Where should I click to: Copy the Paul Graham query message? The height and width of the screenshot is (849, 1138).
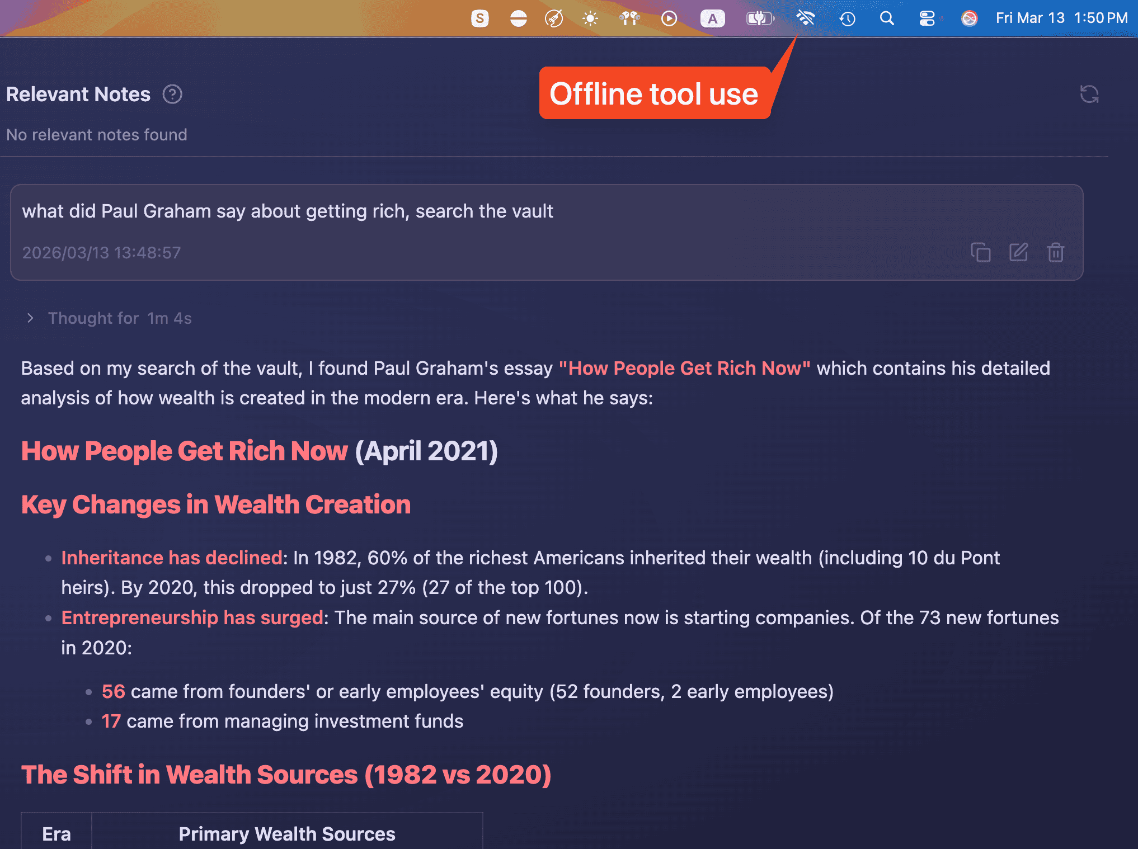click(x=980, y=252)
